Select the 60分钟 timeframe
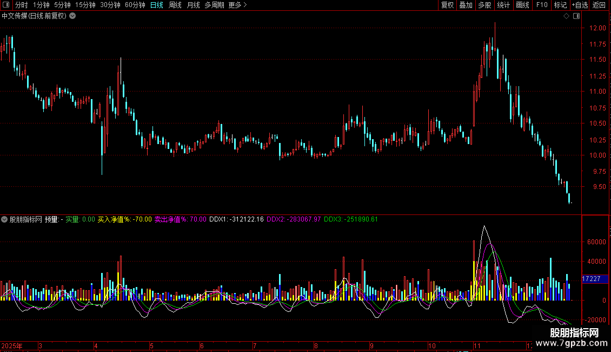This screenshot has height=352, width=611. [x=135, y=5]
